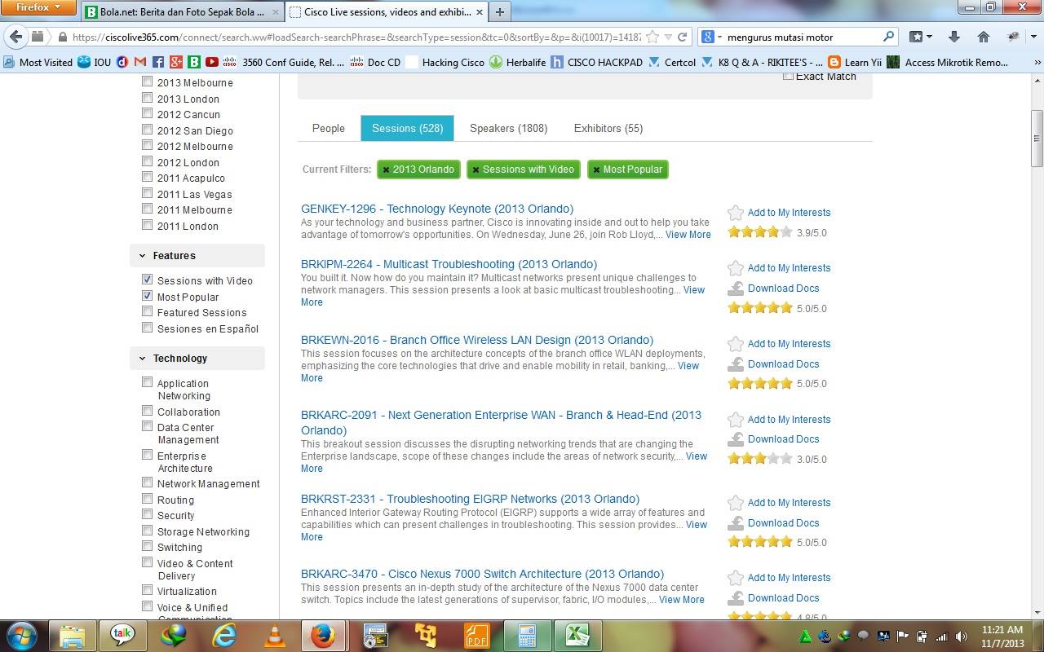The height and width of the screenshot is (652, 1044).
Task: Check the 2013 Melbourne event checkbox
Action: tap(148, 81)
